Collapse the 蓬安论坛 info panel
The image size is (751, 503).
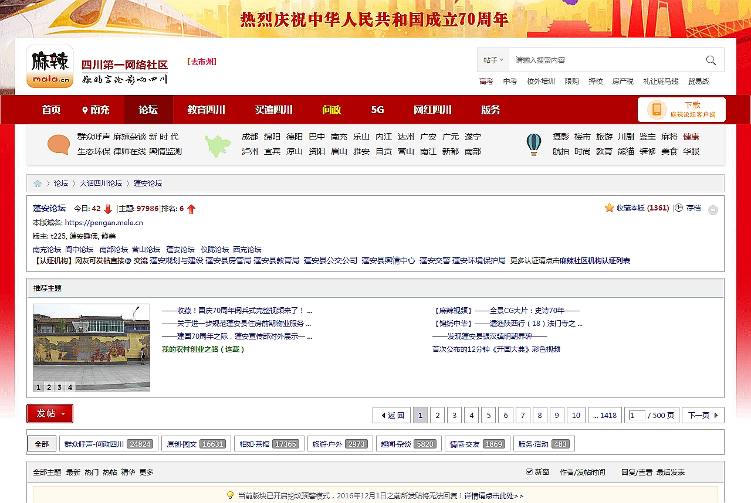[713, 210]
